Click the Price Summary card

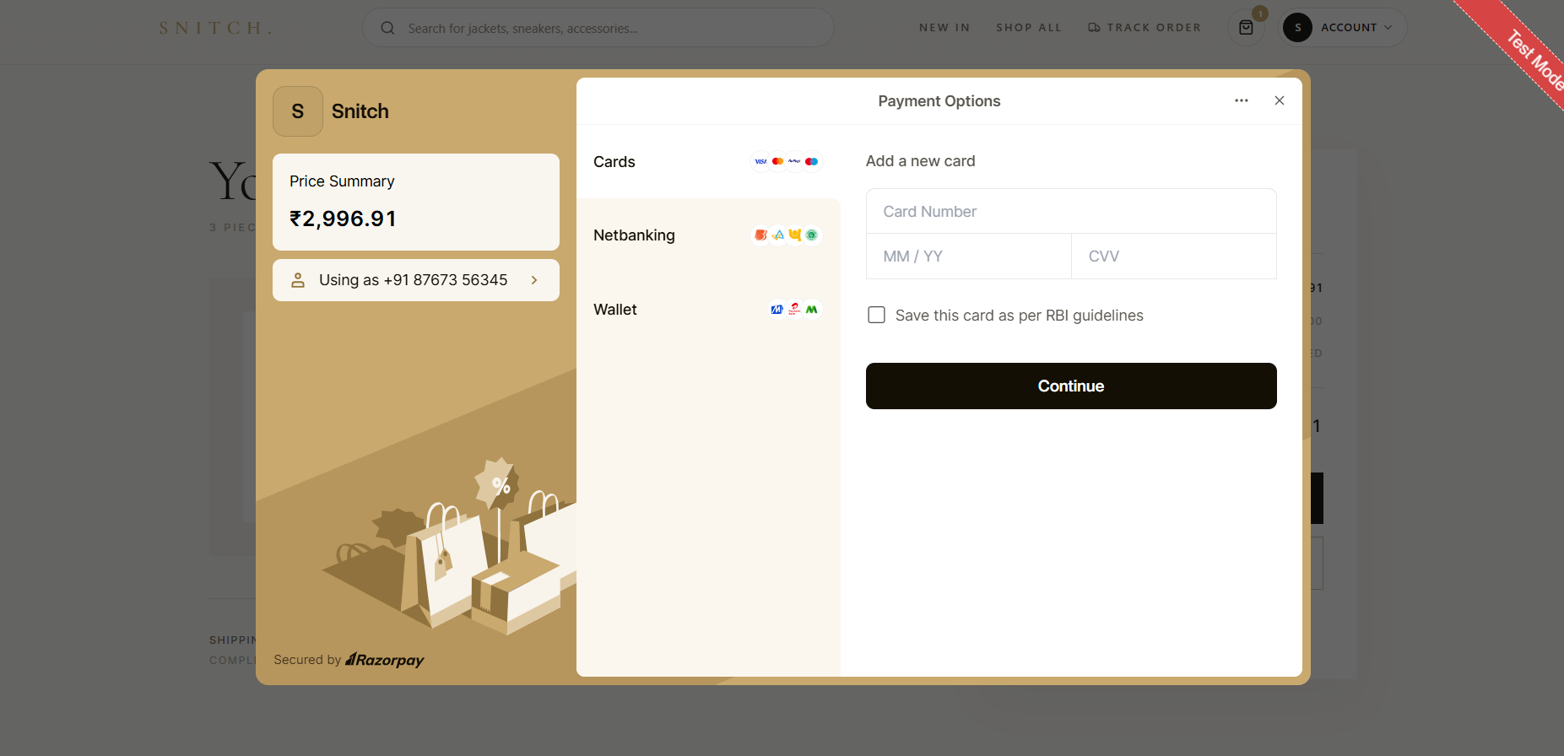point(416,202)
